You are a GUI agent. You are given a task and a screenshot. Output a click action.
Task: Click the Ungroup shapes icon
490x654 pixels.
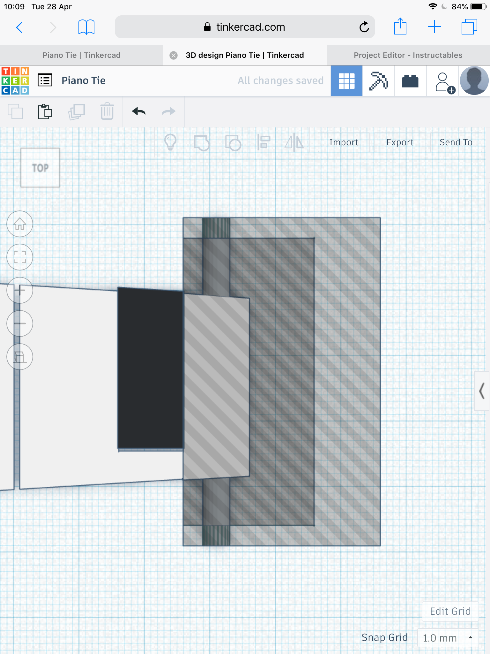(233, 143)
